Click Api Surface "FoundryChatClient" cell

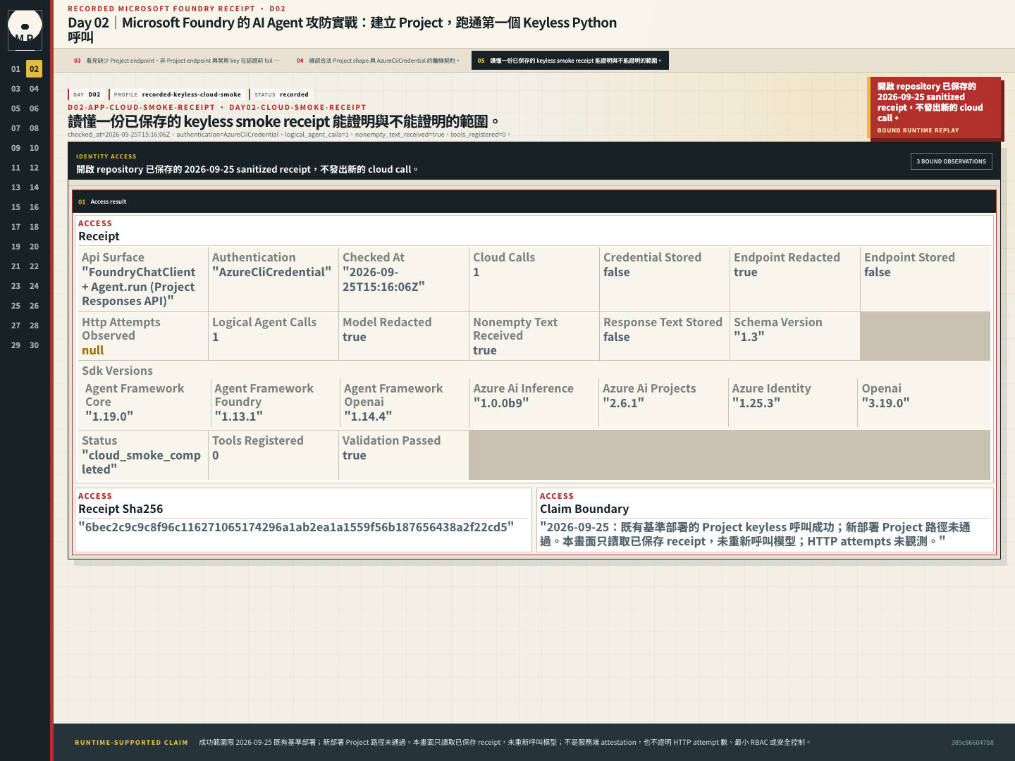tap(143, 279)
